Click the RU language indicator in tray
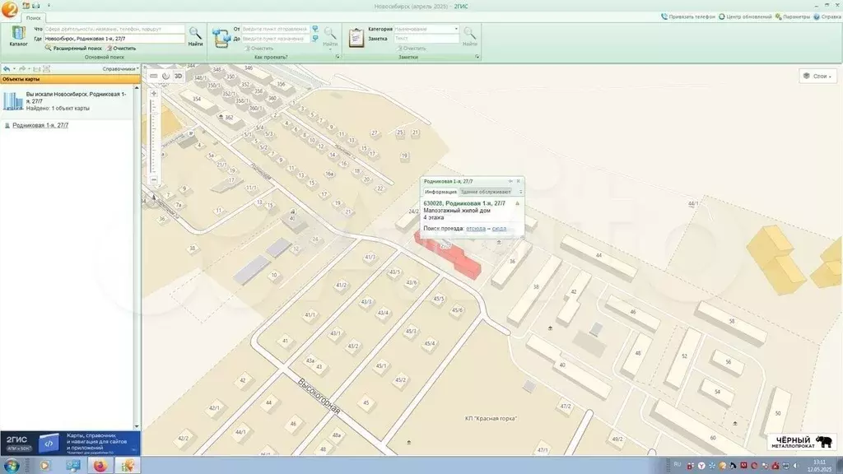Screen dimensions: 843x474 coord(677,465)
